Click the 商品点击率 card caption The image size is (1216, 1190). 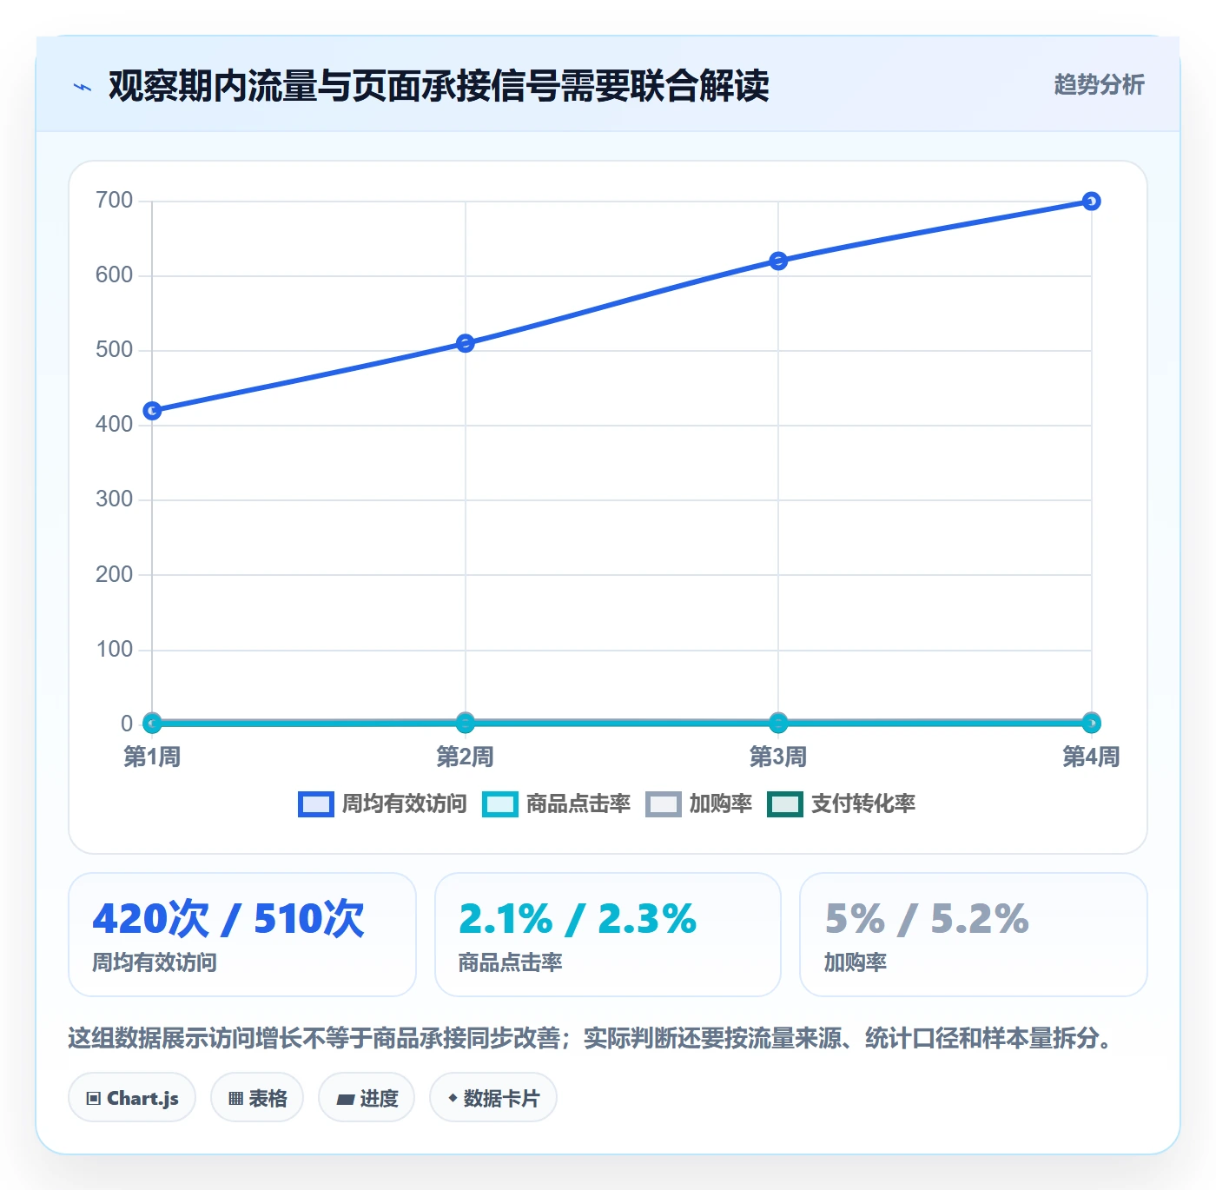point(511,962)
